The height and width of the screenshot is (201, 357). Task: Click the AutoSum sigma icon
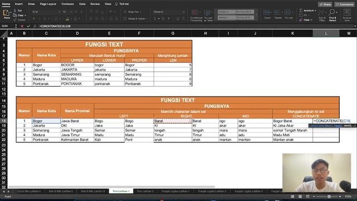(301, 11)
